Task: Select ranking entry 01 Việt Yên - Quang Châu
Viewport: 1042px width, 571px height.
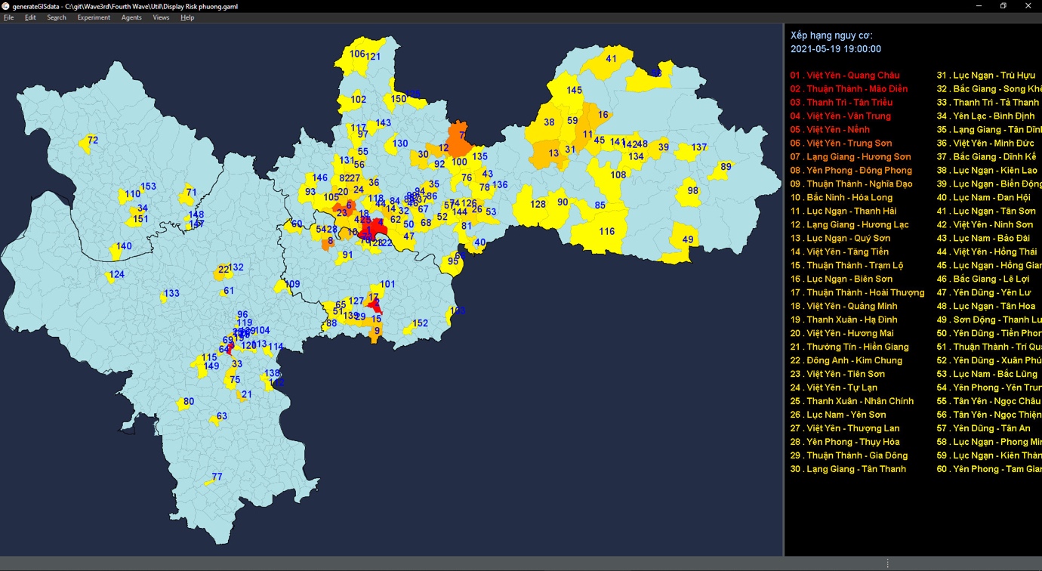Action: click(x=845, y=76)
